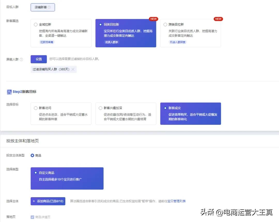This screenshot has width=279, height=222.
Task: Click 添加商品(已选0/10) to add products
Action: (x=48, y=201)
